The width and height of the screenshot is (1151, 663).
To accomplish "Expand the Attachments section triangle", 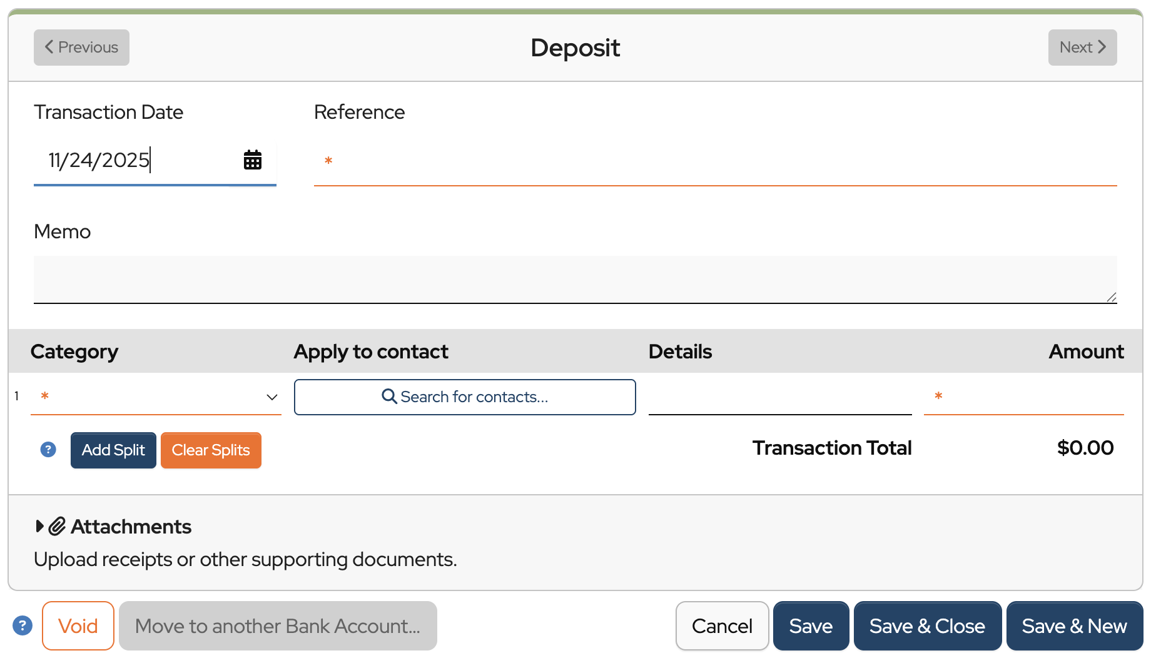I will (39, 526).
